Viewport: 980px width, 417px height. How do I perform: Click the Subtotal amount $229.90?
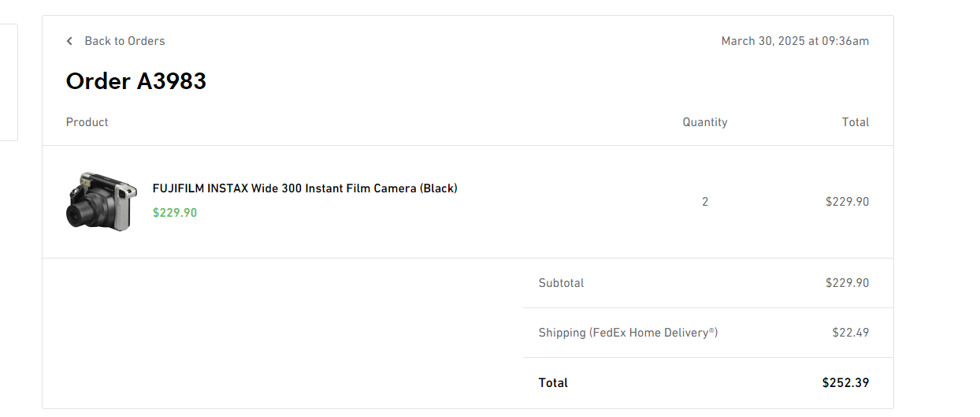pos(847,283)
